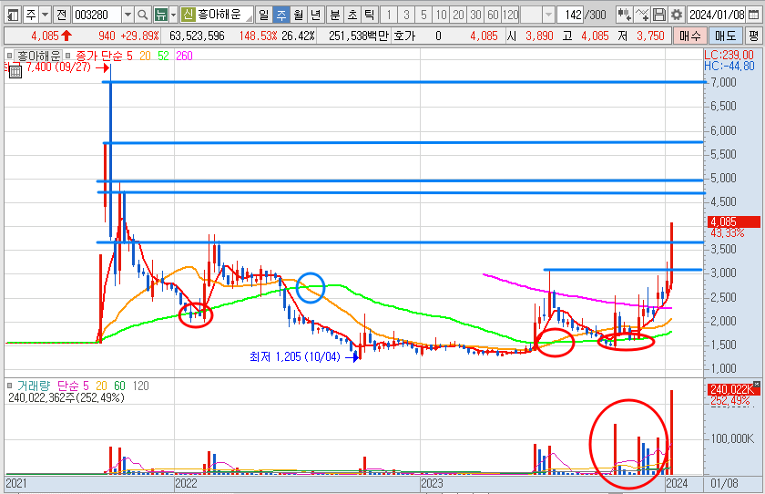
Task: Select the 분 minute period
Action: 335,15
